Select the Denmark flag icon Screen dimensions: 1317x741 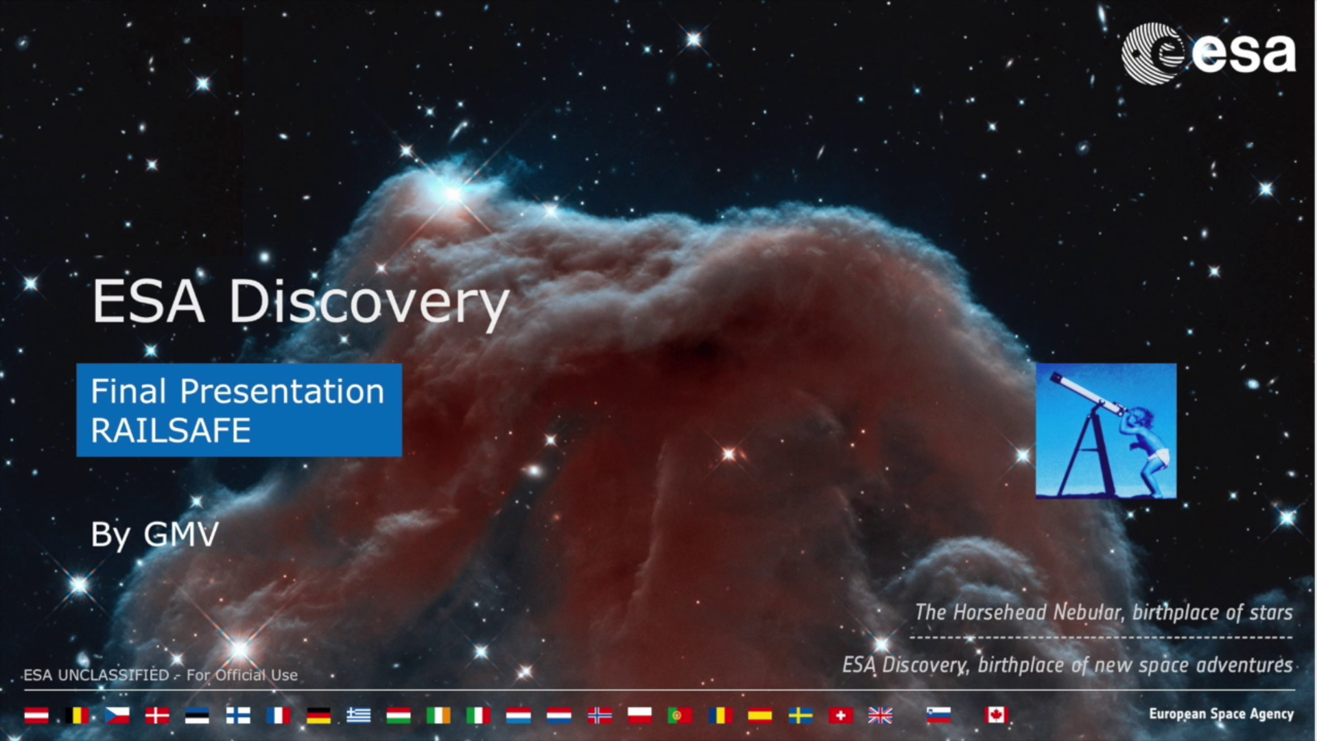[x=157, y=716]
